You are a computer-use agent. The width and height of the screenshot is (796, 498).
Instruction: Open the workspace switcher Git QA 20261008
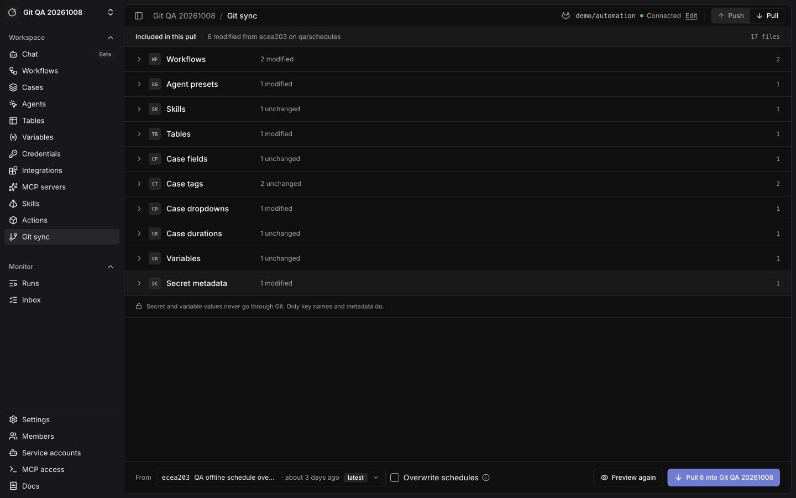click(62, 12)
